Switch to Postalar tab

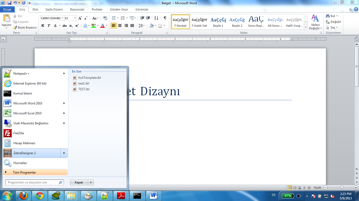(x=97, y=9)
